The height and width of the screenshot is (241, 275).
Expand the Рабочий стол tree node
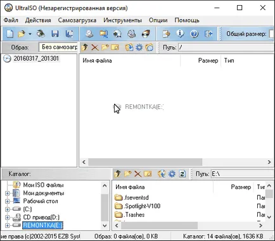click(8, 201)
